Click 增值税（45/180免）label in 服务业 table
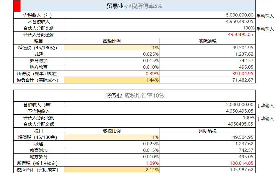Screen dimensions: 277x173 [39, 137]
